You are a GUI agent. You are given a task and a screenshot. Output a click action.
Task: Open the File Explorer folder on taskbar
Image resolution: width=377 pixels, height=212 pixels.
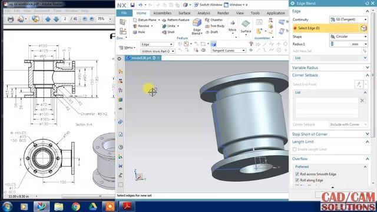(x=59, y=207)
